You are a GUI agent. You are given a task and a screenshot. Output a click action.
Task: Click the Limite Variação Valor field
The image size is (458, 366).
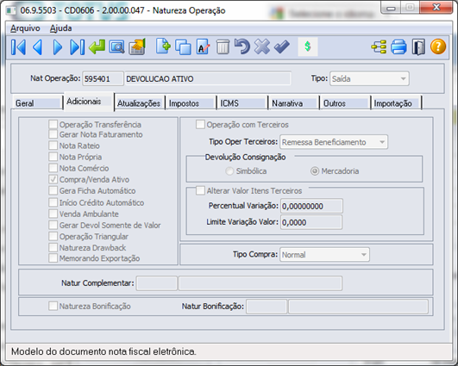[311, 222]
